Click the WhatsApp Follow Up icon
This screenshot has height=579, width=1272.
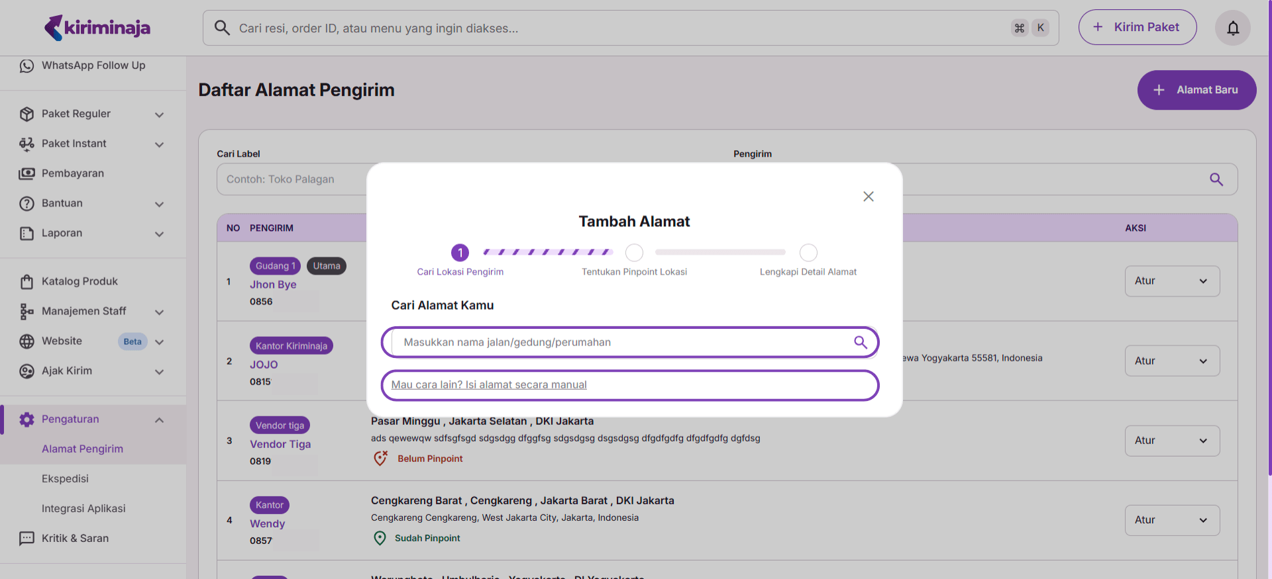[26, 66]
